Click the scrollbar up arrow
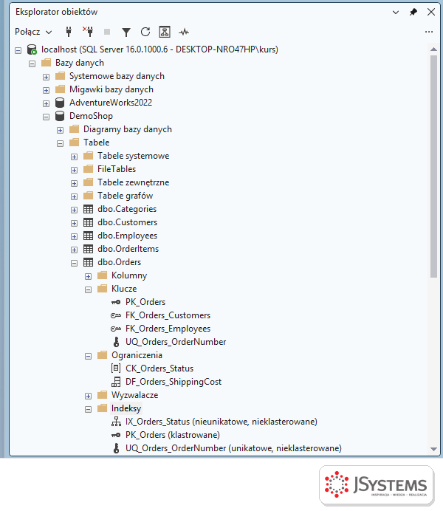 pyautogui.click(x=433, y=49)
